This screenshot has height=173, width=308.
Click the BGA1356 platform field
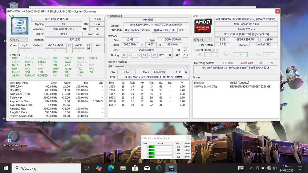pyautogui.click(x=75, y=40)
